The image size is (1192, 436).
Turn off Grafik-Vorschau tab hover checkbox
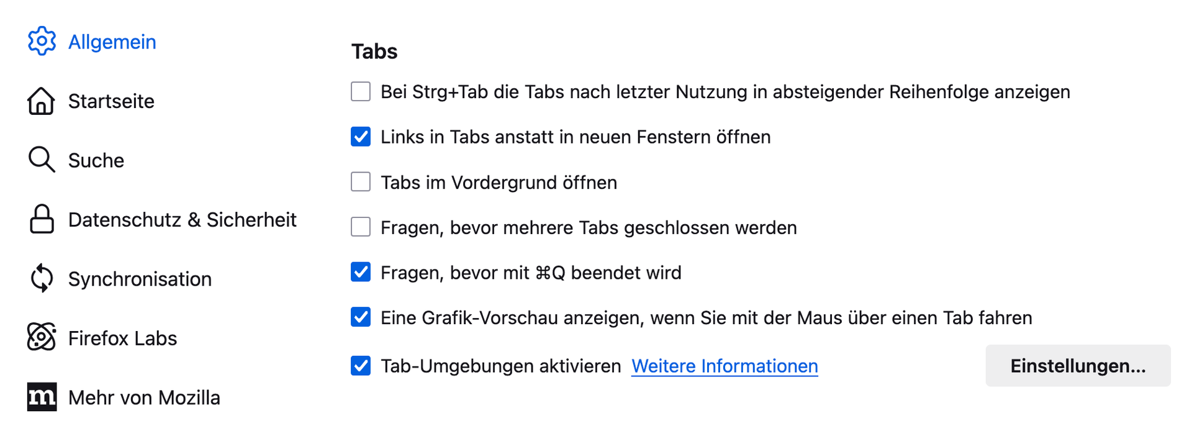tap(361, 317)
